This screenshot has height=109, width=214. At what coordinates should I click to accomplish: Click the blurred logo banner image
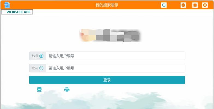(110, 35)
